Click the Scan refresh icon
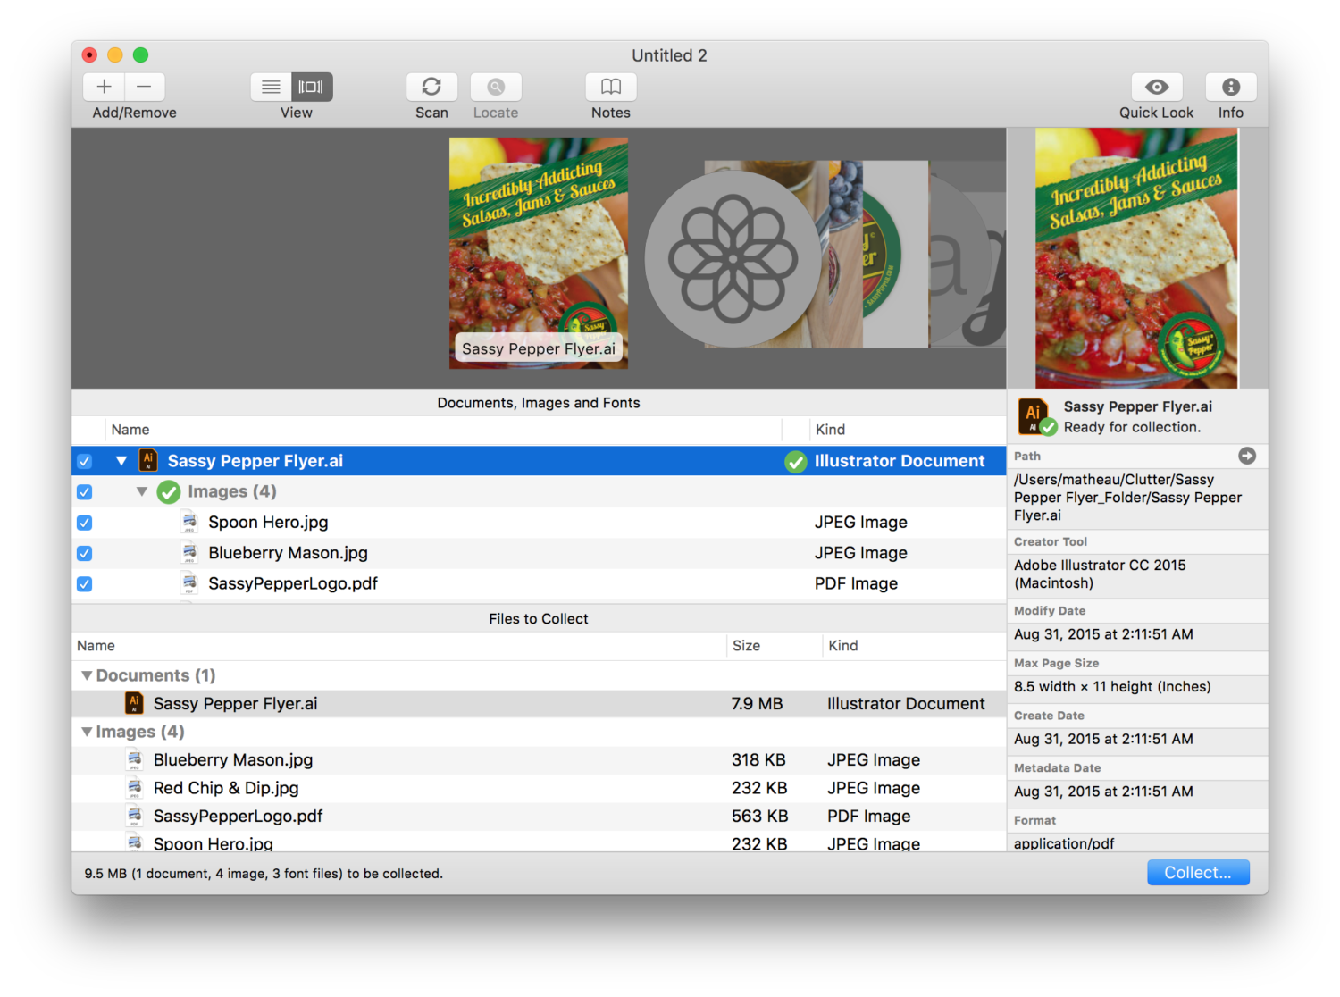The image size is (1340, 997). (431, 87)
